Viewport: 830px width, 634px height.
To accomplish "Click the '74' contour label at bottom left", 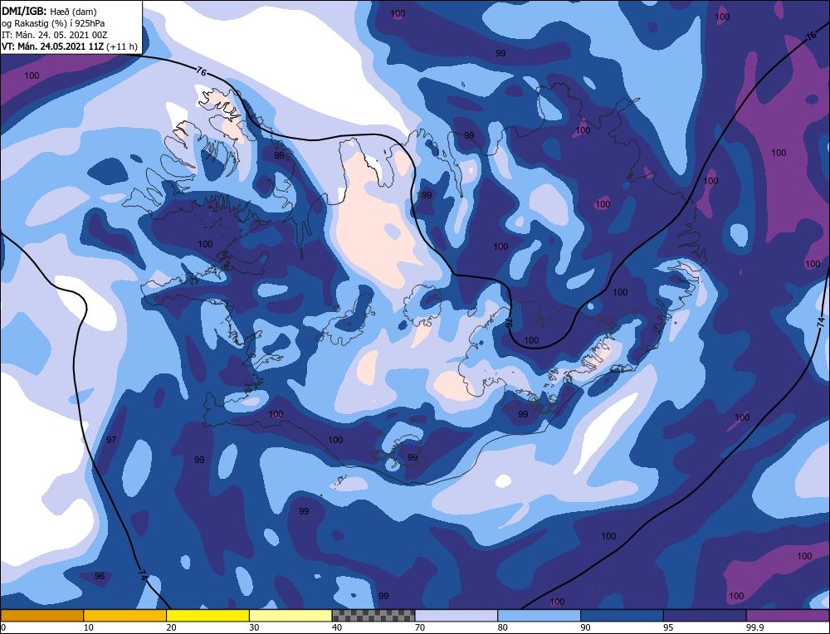I will tap(143, 575).
